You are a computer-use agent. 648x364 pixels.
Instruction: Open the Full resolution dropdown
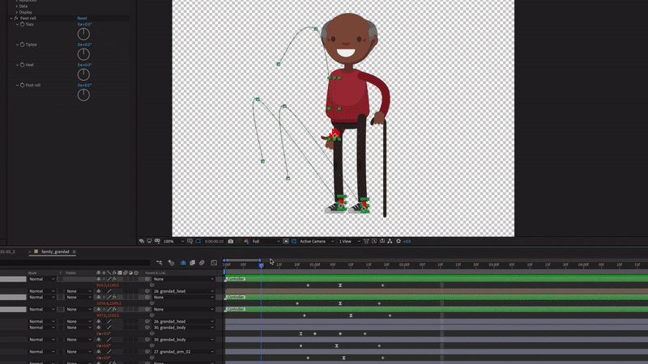(266, 241)
